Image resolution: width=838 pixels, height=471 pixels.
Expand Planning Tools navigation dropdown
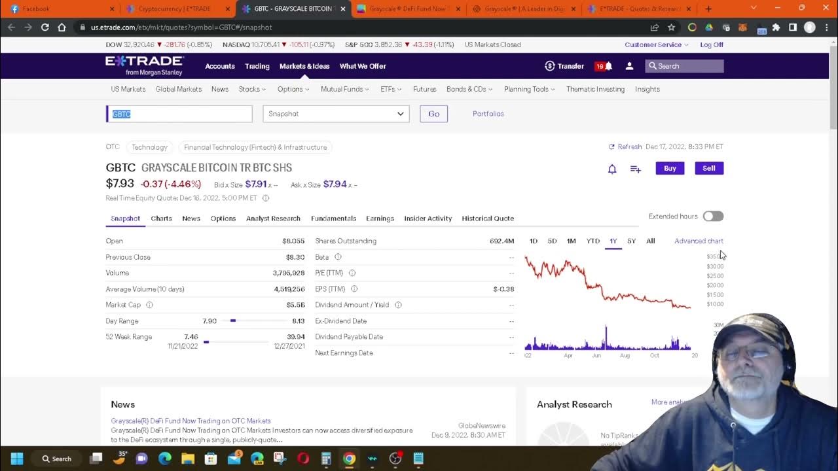529,89
